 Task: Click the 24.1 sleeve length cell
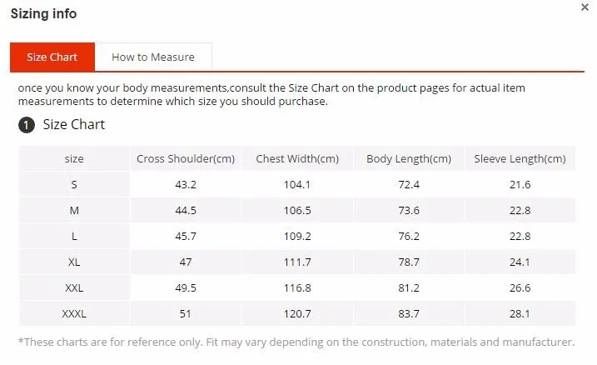click(x=520, y=262)
